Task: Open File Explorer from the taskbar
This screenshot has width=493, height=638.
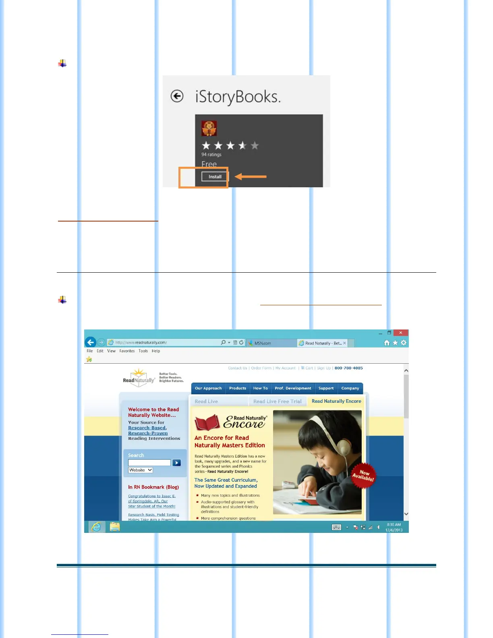Action: [115, 526]
